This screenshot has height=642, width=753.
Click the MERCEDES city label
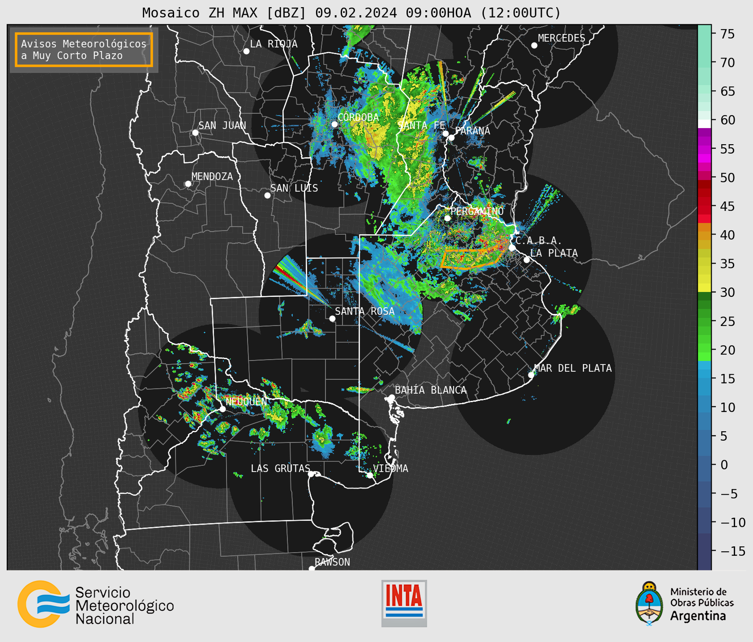(x=561, y=38)
